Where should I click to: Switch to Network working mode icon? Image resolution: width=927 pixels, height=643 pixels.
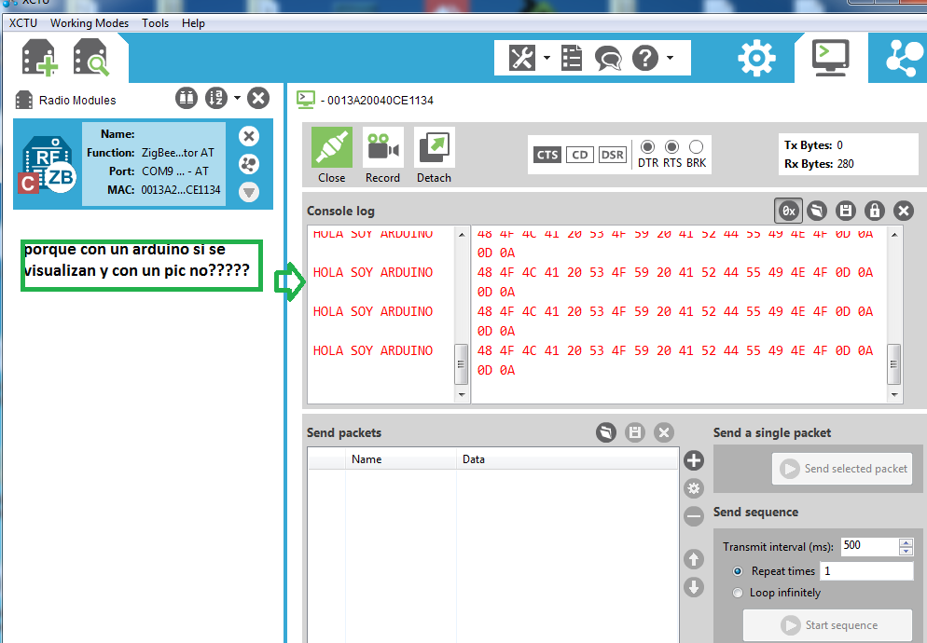[x=905, y=58]
